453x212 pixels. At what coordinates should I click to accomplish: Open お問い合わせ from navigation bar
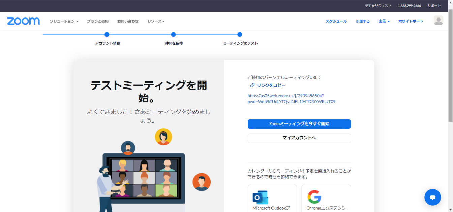click(128, 21)
